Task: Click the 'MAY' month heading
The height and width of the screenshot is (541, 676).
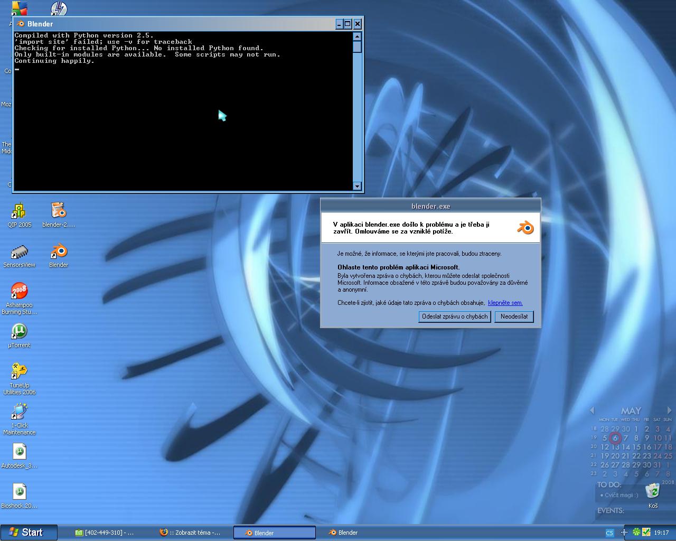Action: (x=631, y=411)
